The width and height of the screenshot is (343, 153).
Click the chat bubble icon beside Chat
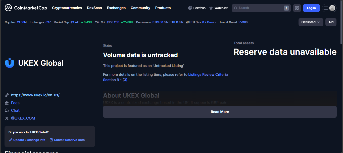(x=7, y=110)
